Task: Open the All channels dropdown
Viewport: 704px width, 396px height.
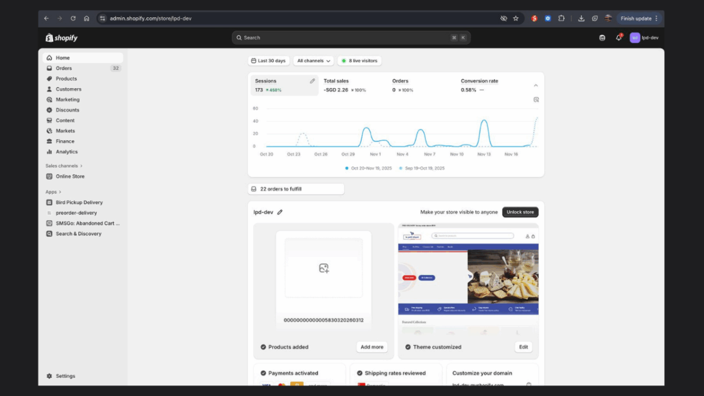Action: click(x=313, y=60)
